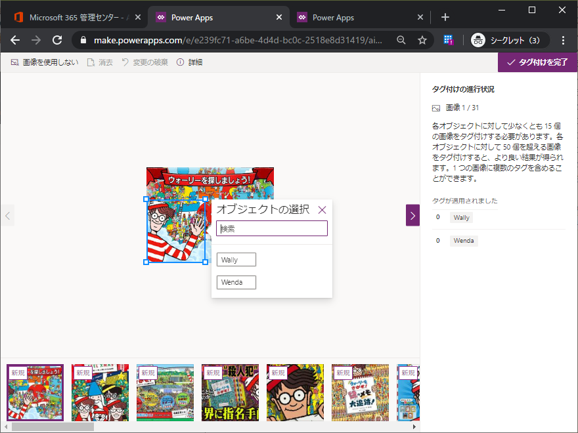Open the Chrome three-dot menu
The width and height of the screenshot is (578, 433).
point(563,40)
